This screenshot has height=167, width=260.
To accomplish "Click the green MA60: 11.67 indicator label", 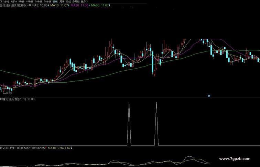I will tap(101, 5).
